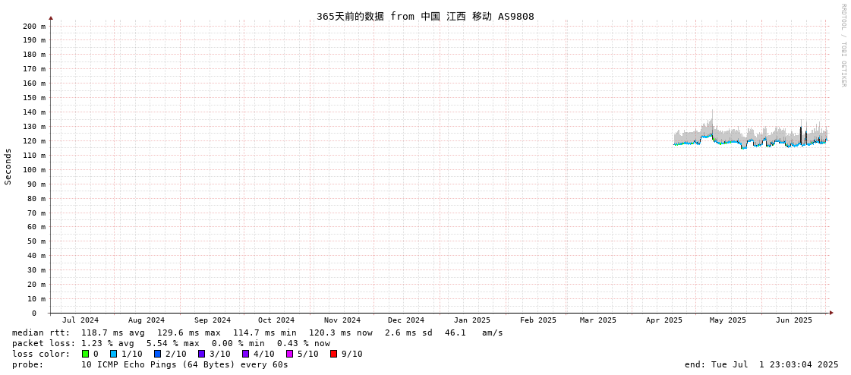Click the "90 m" y-axis label
The width and height of the screenshot is (851, 375).
36,184
